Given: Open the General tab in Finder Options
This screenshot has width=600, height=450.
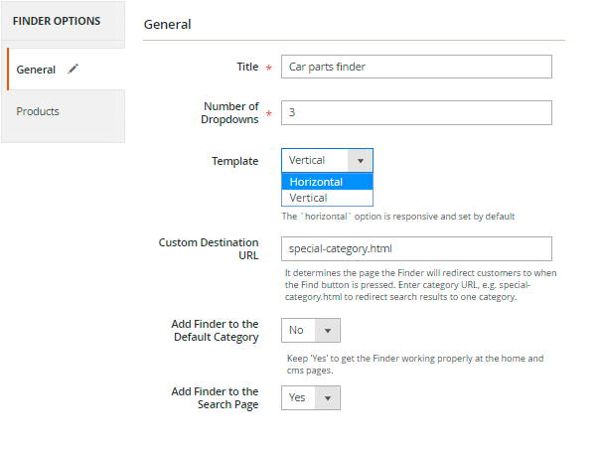Looking at the screenshot, I should (37, 70).
